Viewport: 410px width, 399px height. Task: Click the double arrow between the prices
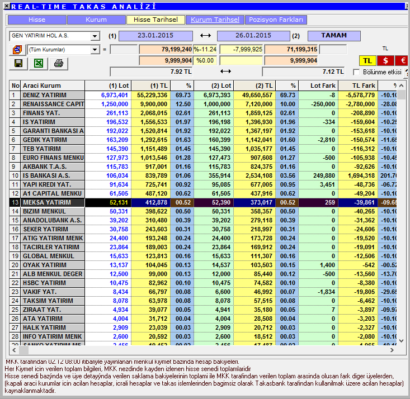pos(225,72)
